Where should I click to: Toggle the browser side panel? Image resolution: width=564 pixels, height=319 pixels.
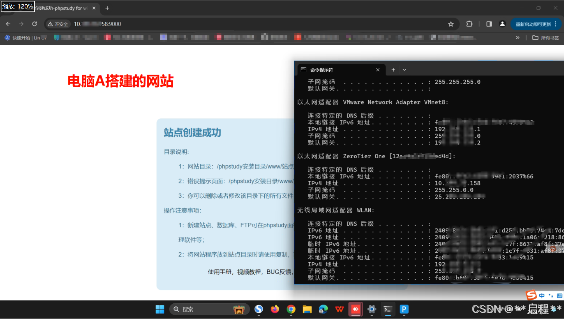point(489,24)
